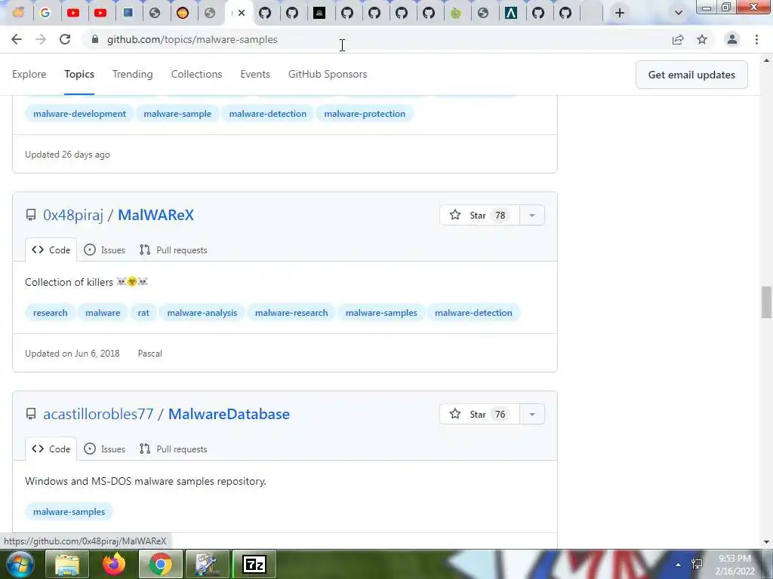Open the malware-sample topic tag
773x579 pixels.
177,114
